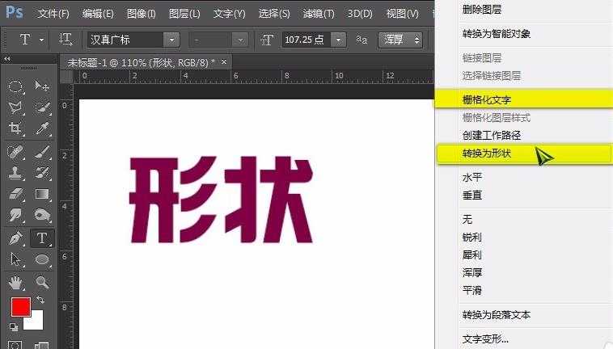The image size is (613, 349).
Task: Open the 浑厚 anti-aliasing dropdown
Action: [x=416, y=40]
